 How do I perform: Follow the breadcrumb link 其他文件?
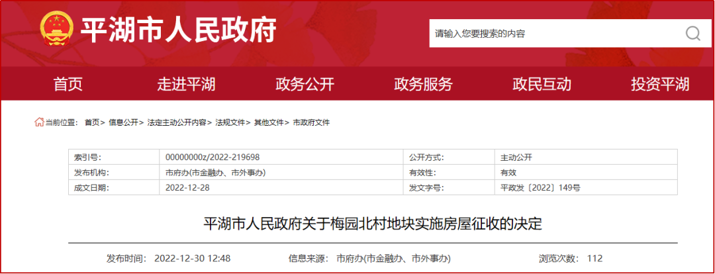pyautogui.click(x=269, y=122)
